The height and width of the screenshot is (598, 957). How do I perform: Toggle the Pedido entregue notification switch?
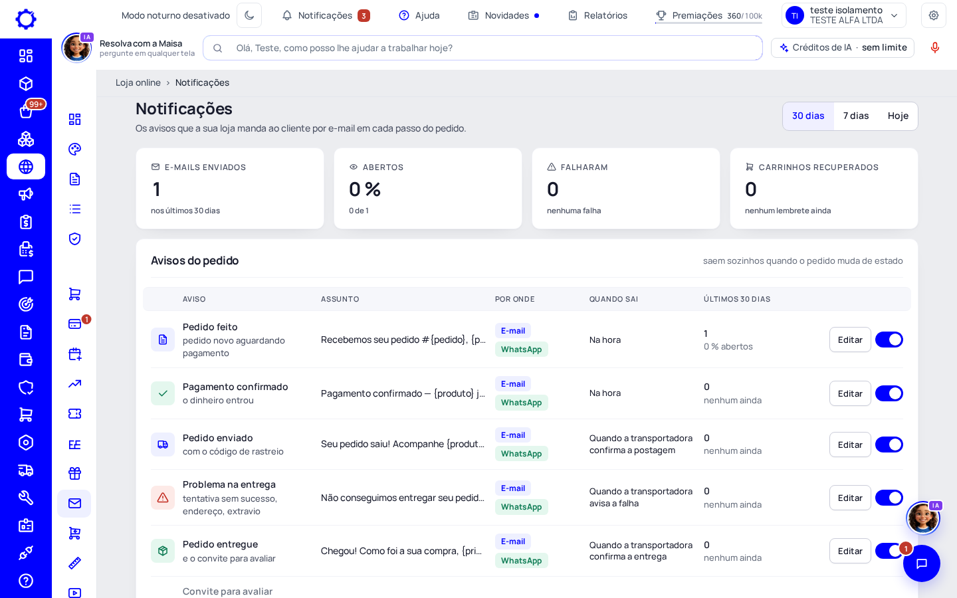[888, 551]
